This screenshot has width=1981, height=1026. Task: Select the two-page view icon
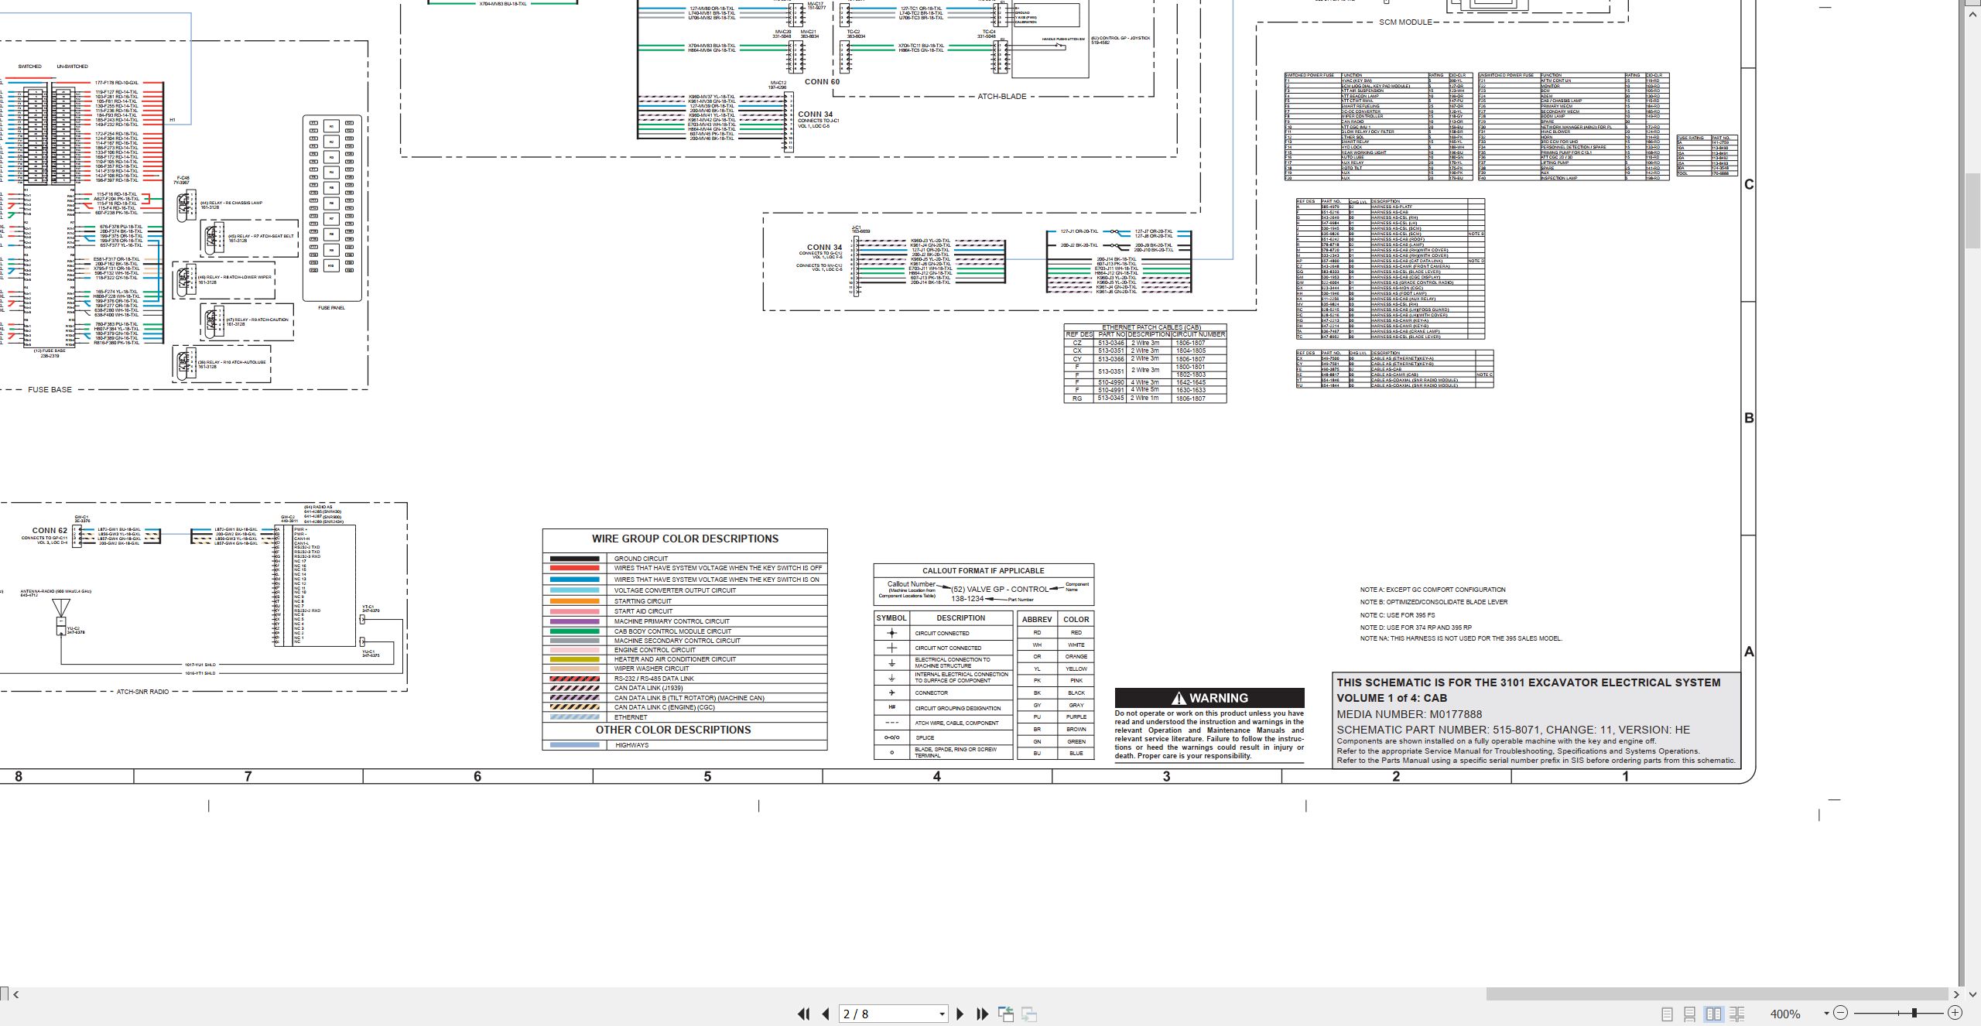point(1714,1014)
